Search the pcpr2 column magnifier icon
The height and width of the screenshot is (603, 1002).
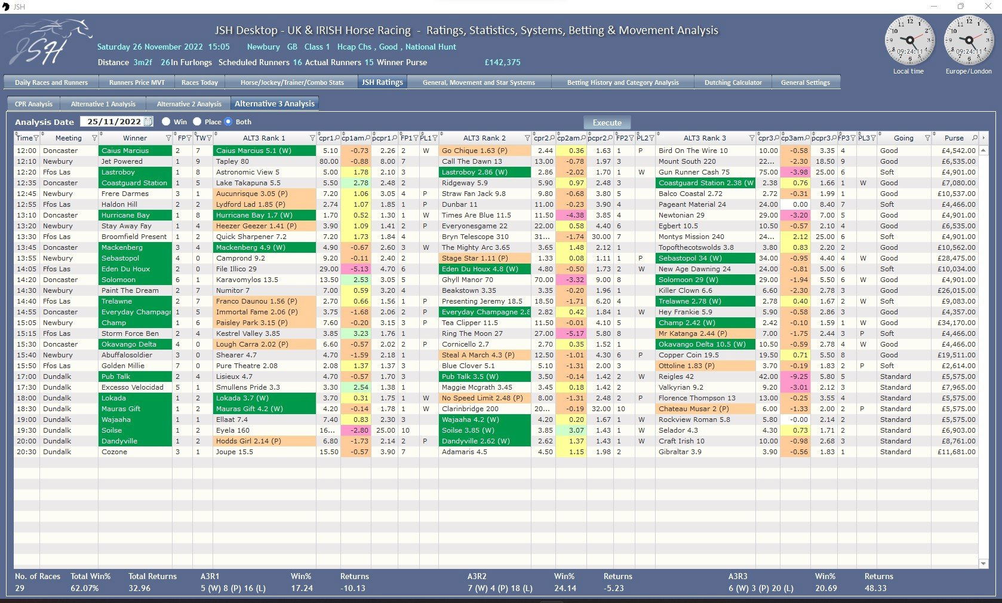click(611, 138)
